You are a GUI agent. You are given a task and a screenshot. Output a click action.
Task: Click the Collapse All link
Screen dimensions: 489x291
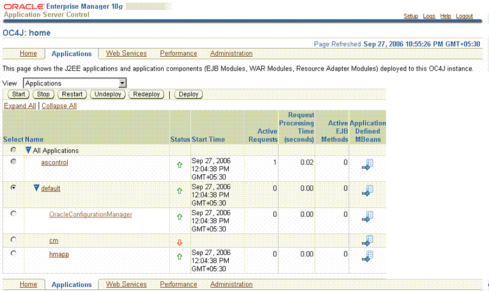(59, 106)
